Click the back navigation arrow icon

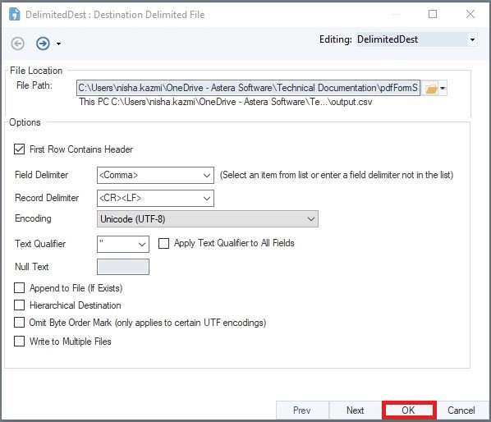(17, 44)
